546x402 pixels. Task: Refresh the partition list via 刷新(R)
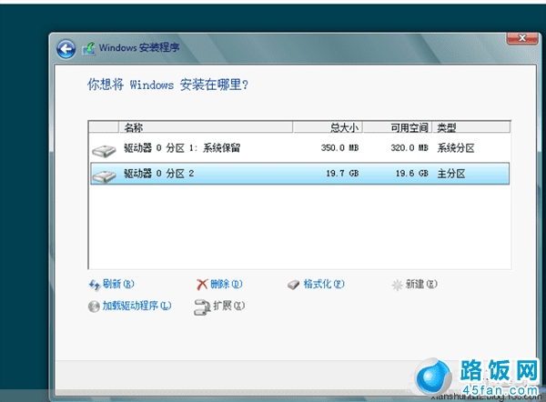coord(118,284)
